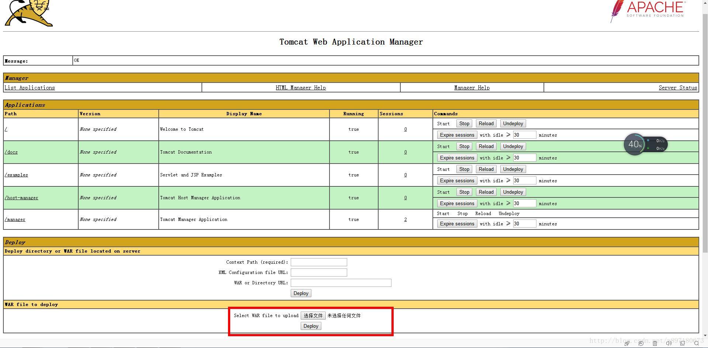Reload the /examples application
The height and width of the screenshot is (348, 708).
486,169
